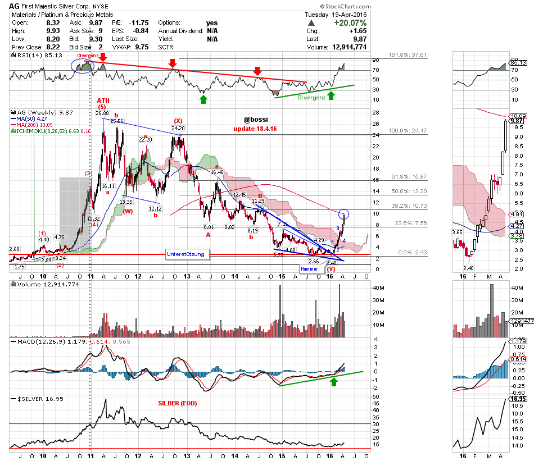Click the "25.56" price label
This screenshot has height=461, width=534.
click(x=117, y=121)
